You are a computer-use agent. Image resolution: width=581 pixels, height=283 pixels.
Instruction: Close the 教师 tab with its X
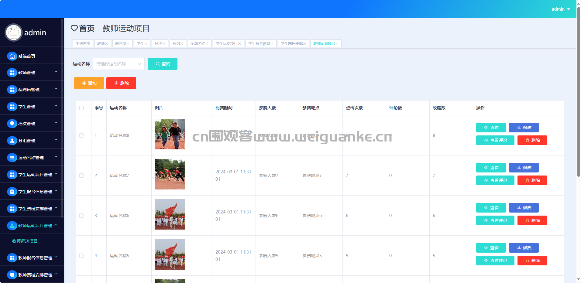[x=106, y=44]
